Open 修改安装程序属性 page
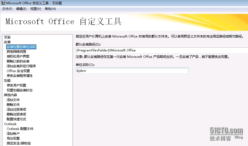Image resolution: width=248 pixels, height=146 pixels. [x=20, y=76]
